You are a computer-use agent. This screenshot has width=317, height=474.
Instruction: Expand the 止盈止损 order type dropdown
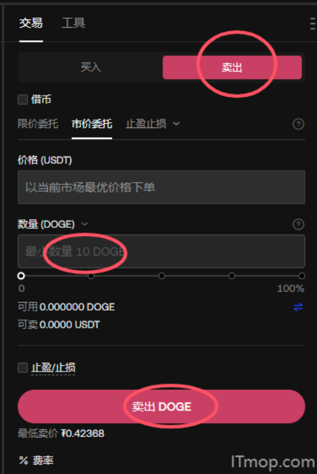tap(152, 123)
